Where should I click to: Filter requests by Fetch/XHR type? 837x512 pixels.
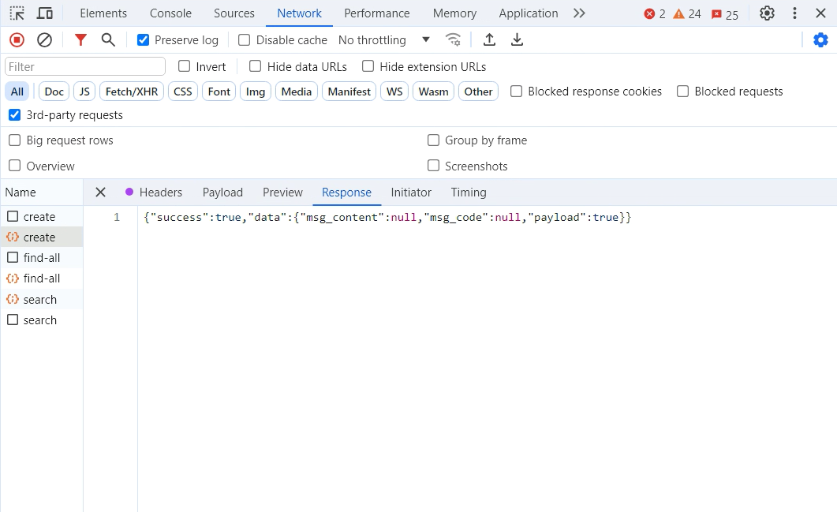(x=131, y=92)
